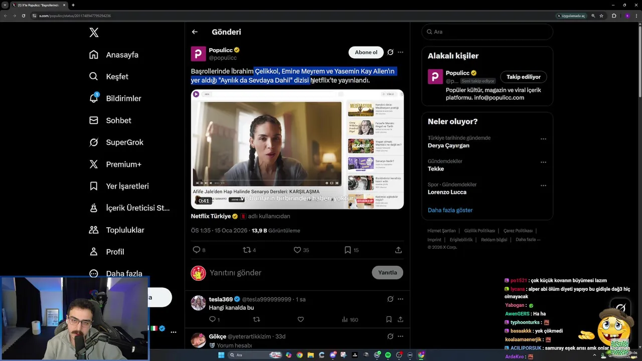Click the Topluluklar people icon
642x361 pixels.
coord(94,230)
